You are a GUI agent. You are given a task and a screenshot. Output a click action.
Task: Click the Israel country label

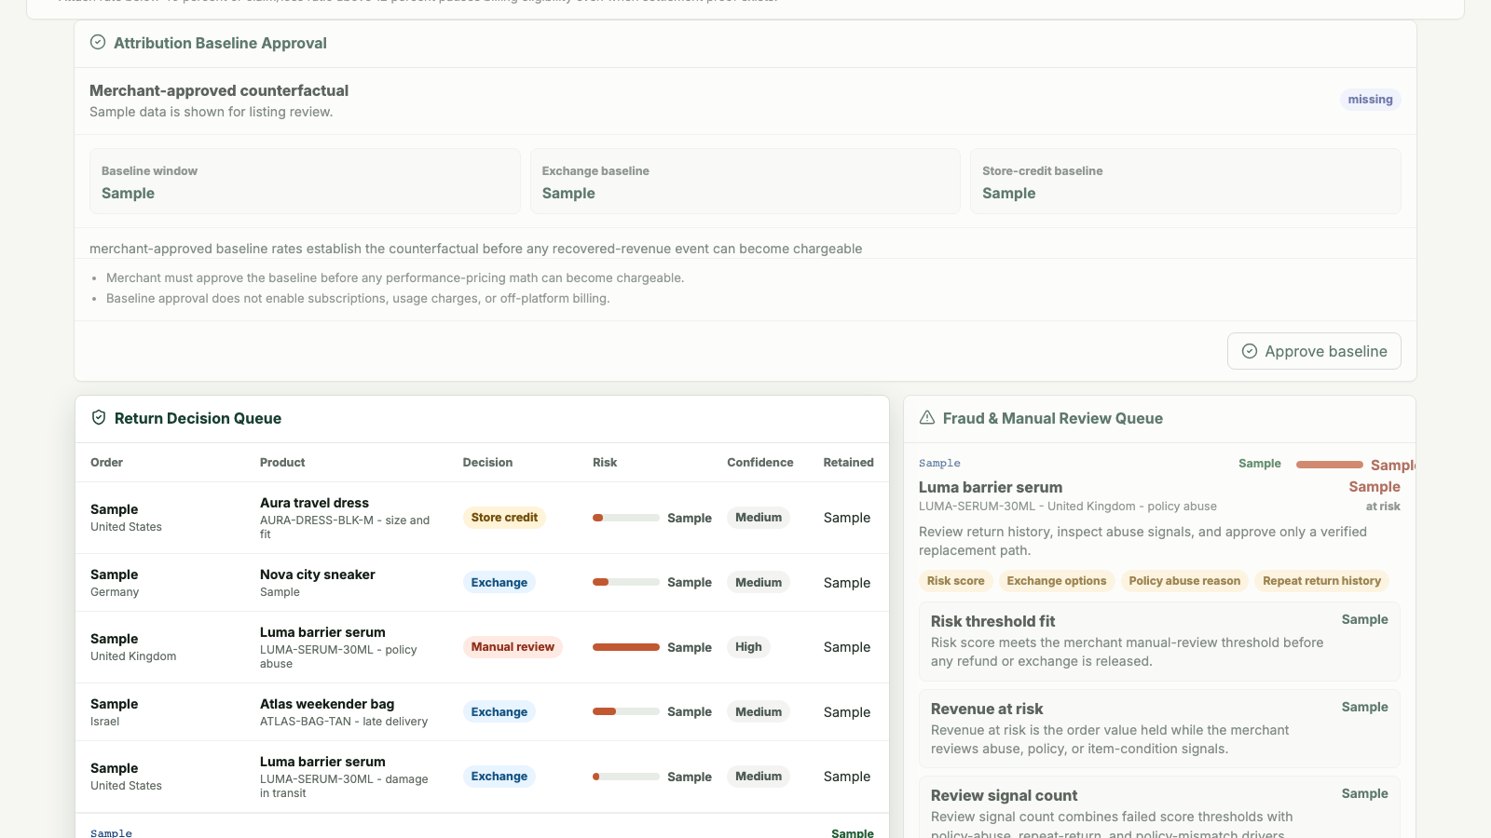105,722
